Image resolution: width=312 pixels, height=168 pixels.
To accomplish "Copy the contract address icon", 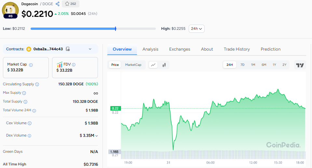I will click(x=68, y=49).
